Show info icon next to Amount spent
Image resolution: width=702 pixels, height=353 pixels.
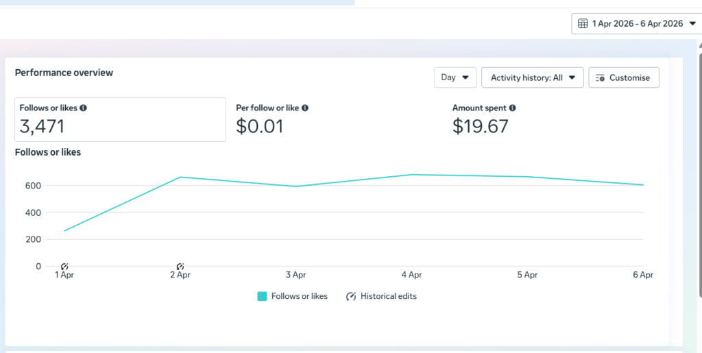coord(512,108)
